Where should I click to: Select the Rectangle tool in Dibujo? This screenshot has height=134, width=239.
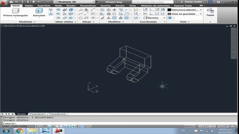pyautogui.click(x=86, y=18)
